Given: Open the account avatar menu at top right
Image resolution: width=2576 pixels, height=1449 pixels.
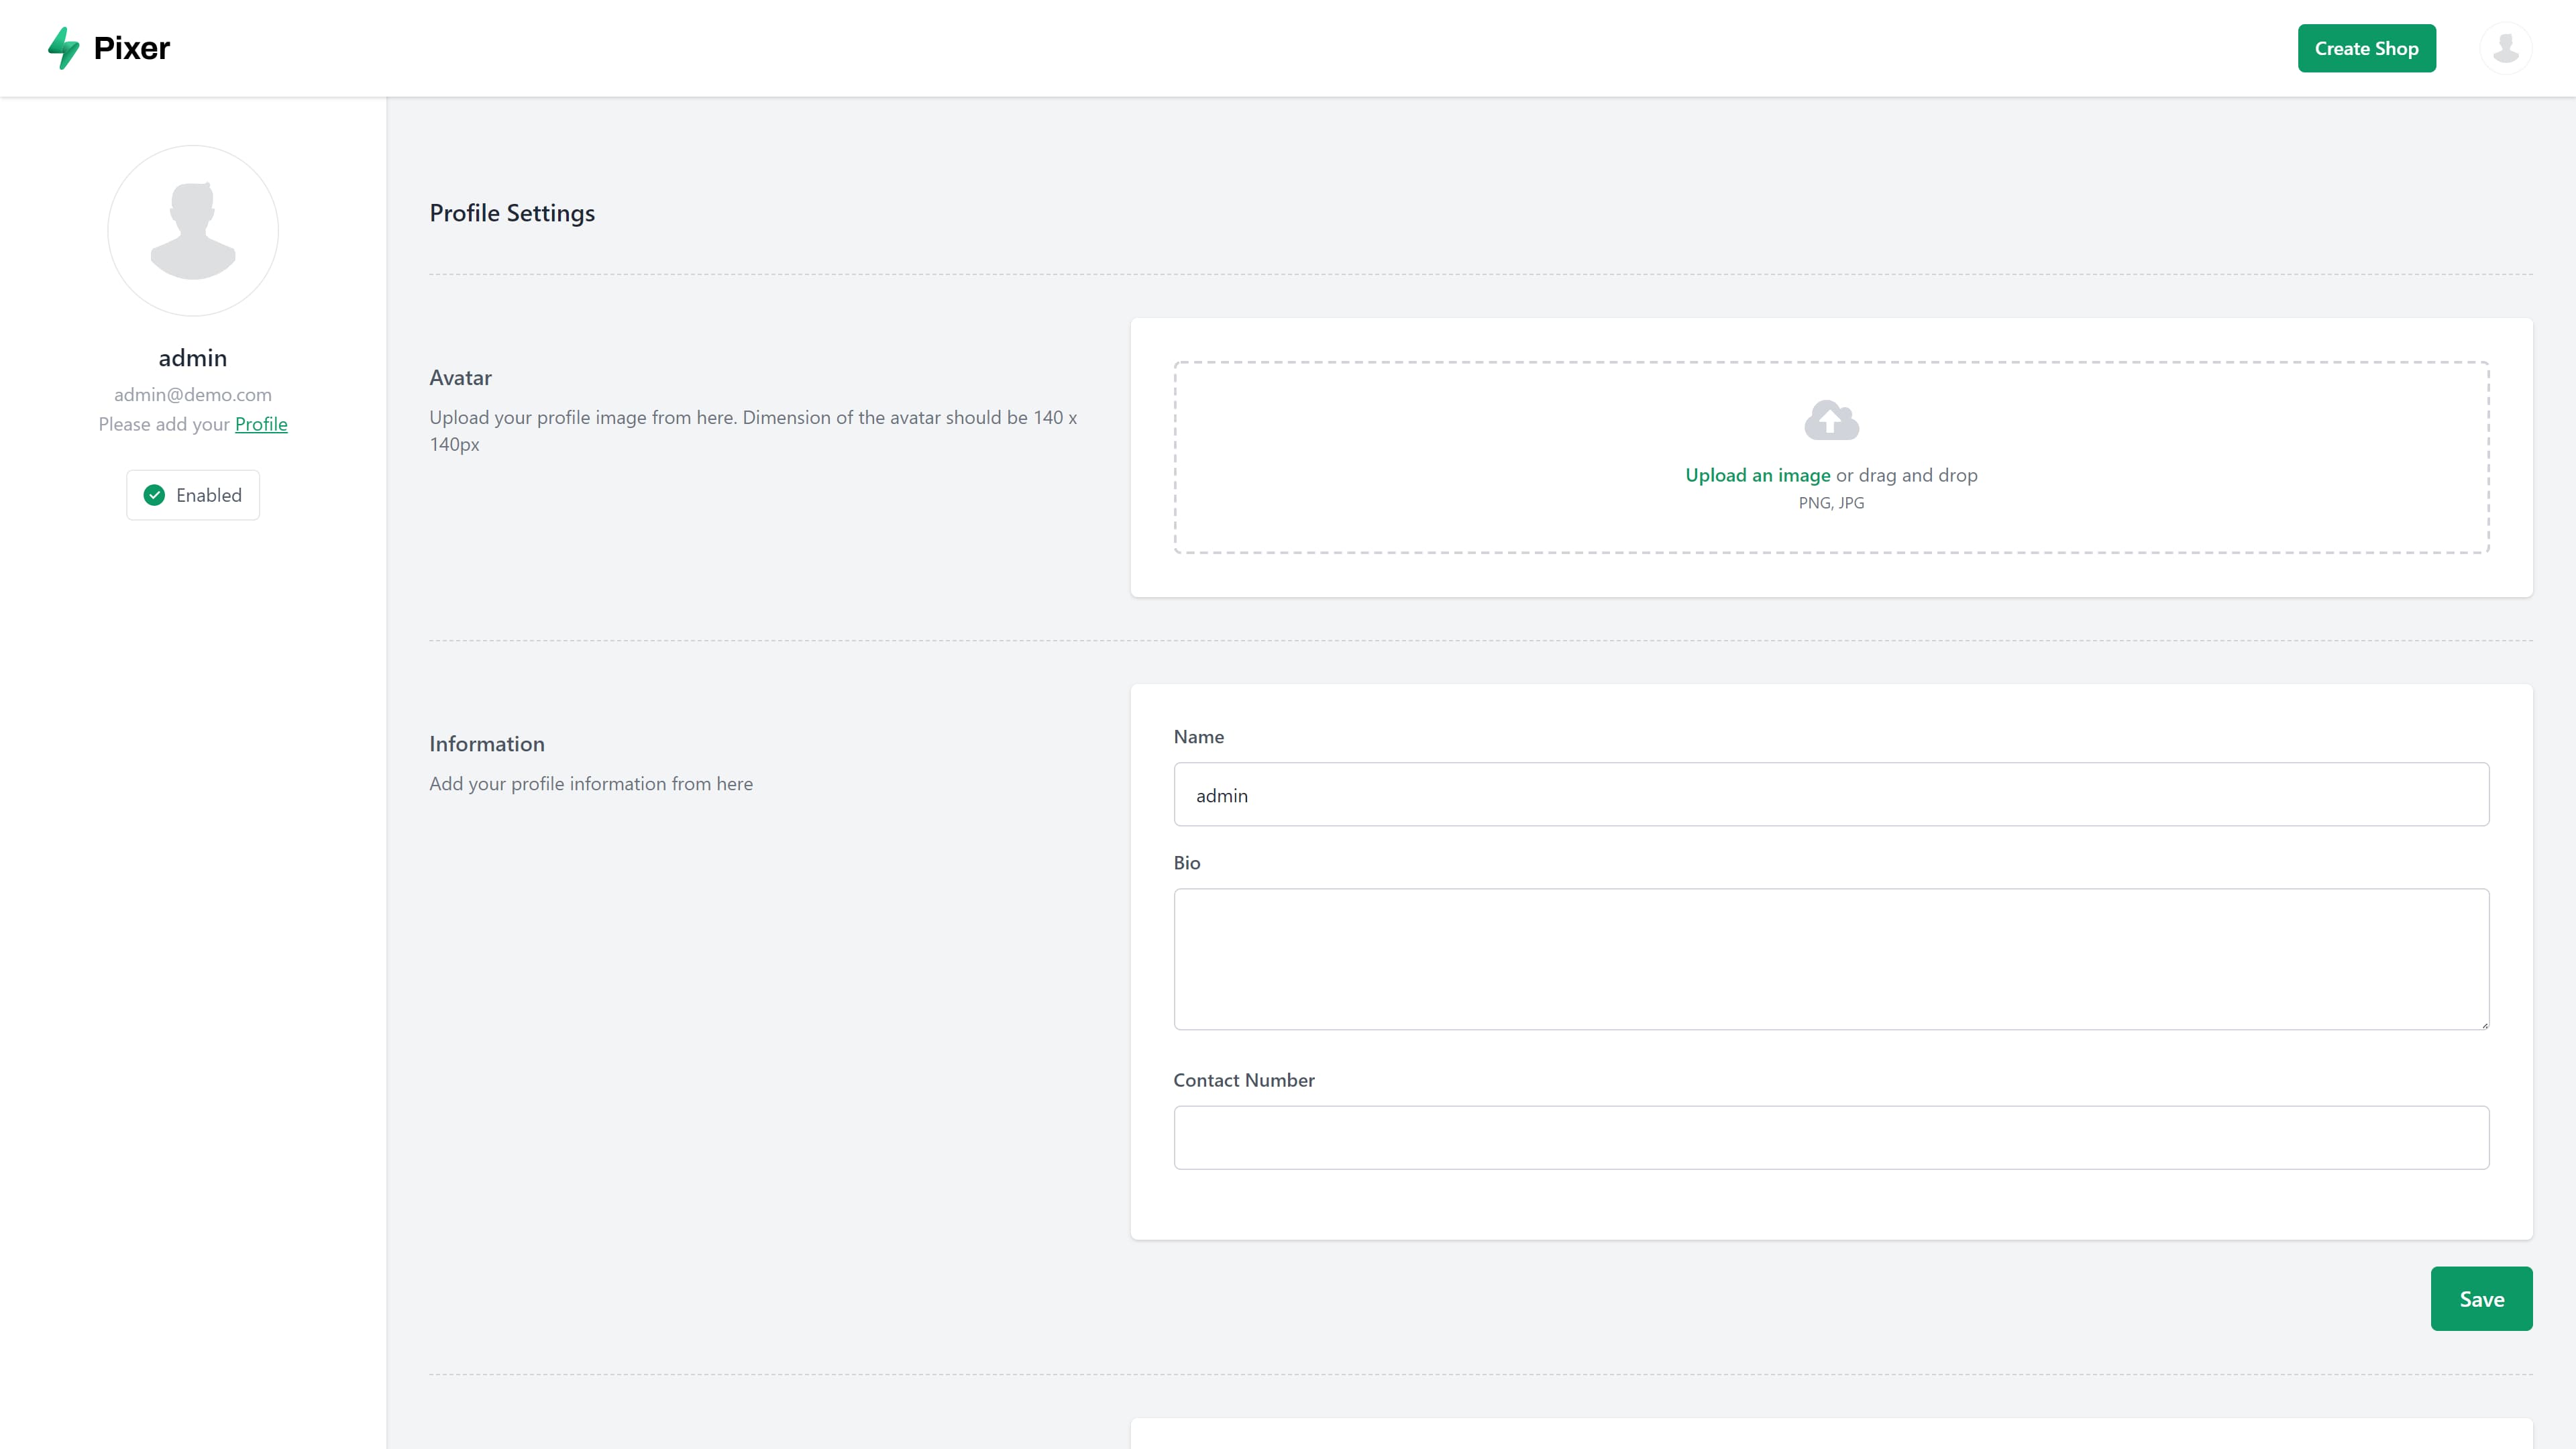Looking at the screenshot, I should click(2506, 47).
